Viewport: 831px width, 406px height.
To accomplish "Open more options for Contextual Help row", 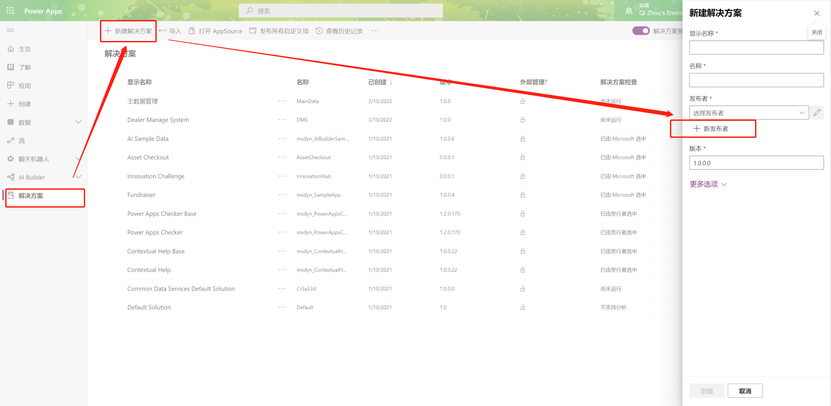I will click(282, 270).
